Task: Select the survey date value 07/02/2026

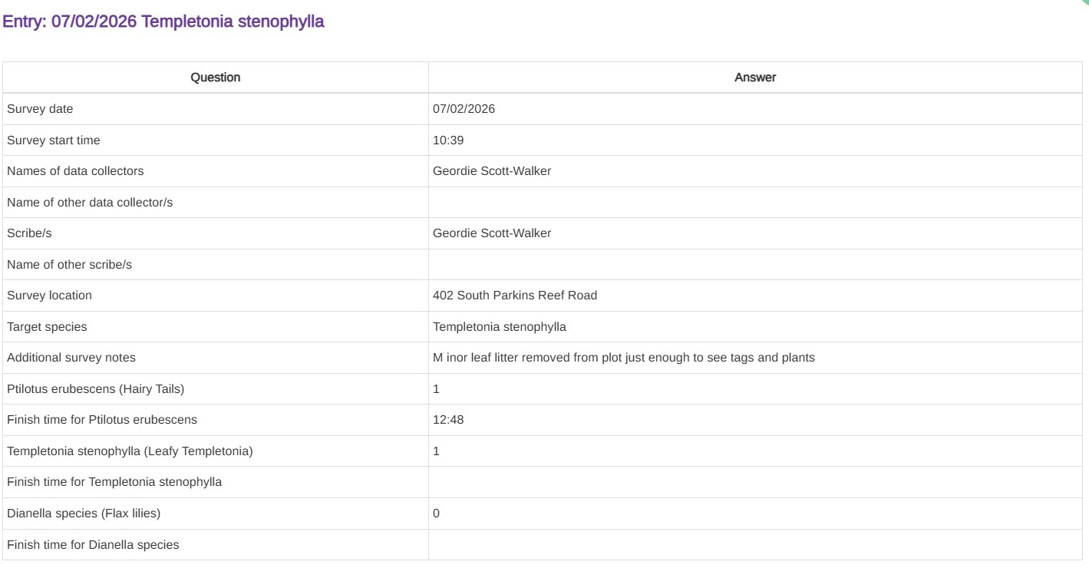Action: [x=464, y=109]
